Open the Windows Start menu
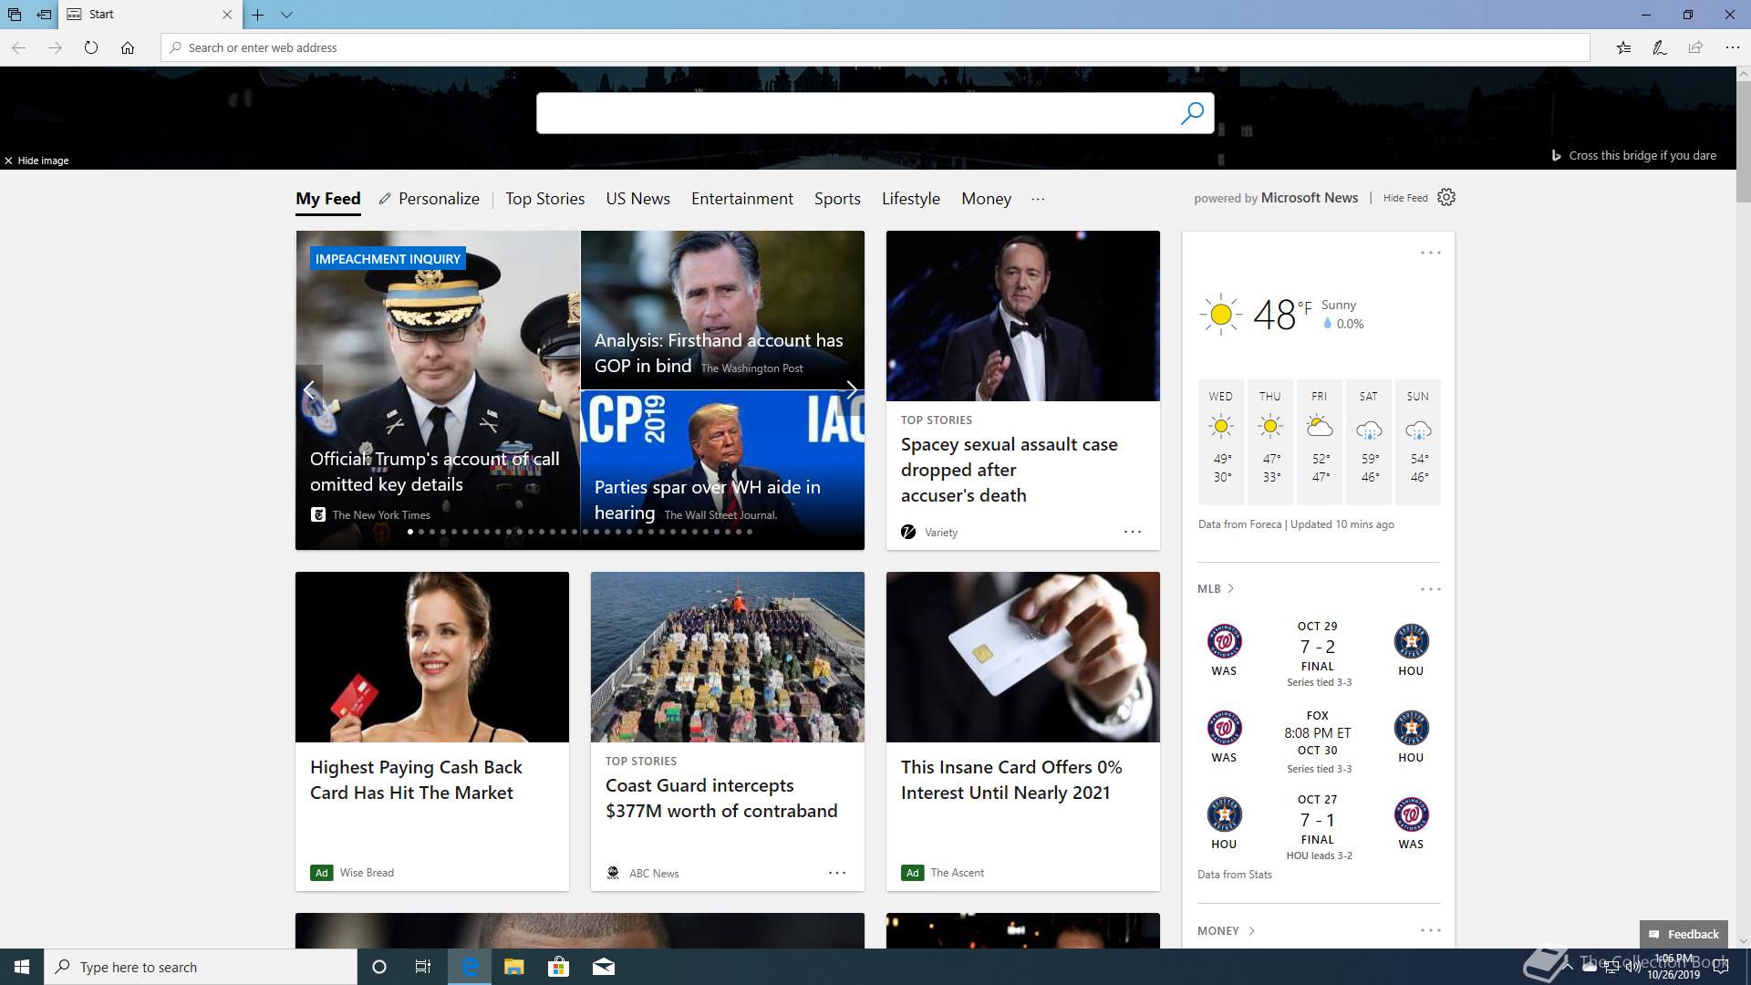The height and width of the screenshot is (985, 1751). 22,967
